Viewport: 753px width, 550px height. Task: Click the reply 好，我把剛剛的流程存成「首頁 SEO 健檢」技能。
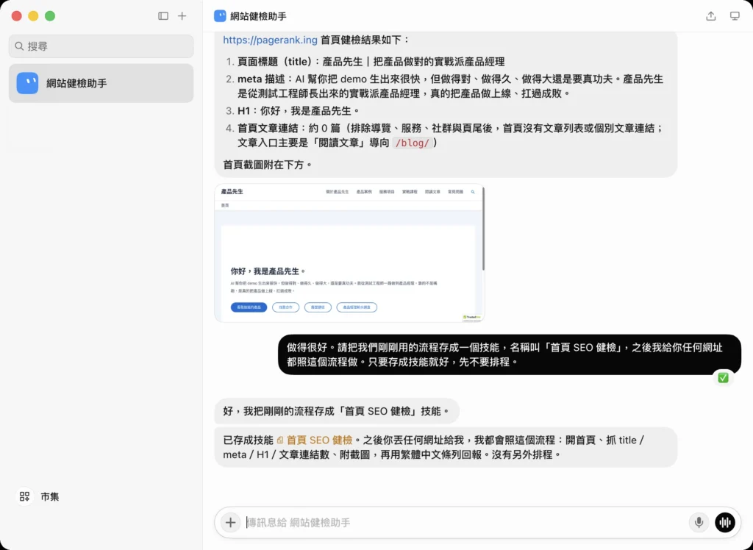click(337, 411)
